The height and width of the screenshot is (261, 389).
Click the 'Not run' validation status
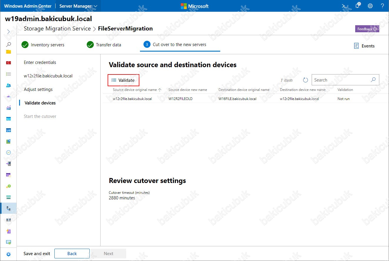(x=343, y=99)
